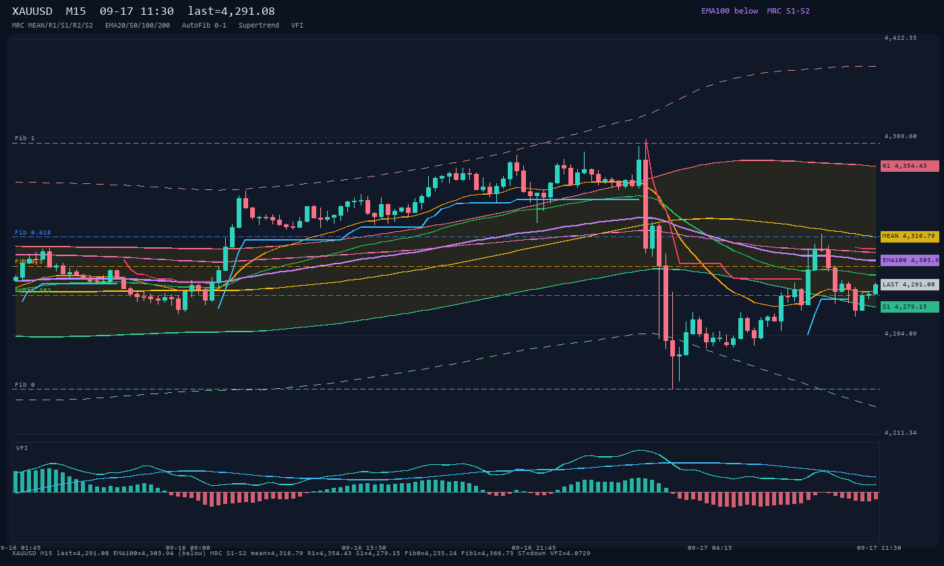Select the green S1 4,279.15 price tag
The width and height of the screenshot is (944, 566).
tap(910, 307)
